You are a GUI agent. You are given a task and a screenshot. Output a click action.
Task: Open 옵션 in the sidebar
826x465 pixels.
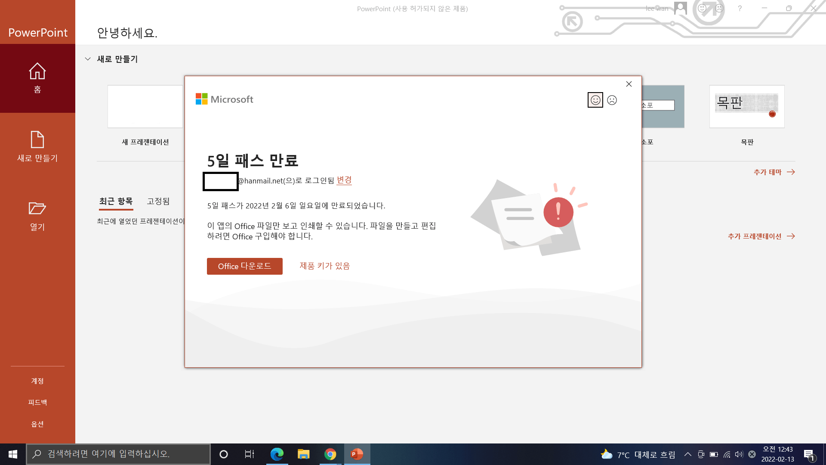tap(37, 424)
